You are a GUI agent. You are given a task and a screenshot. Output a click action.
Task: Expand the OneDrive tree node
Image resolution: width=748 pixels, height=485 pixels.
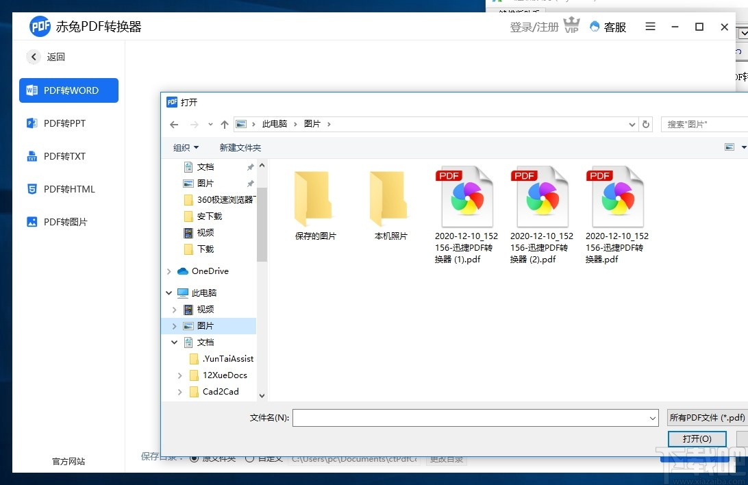coord(169,271)
